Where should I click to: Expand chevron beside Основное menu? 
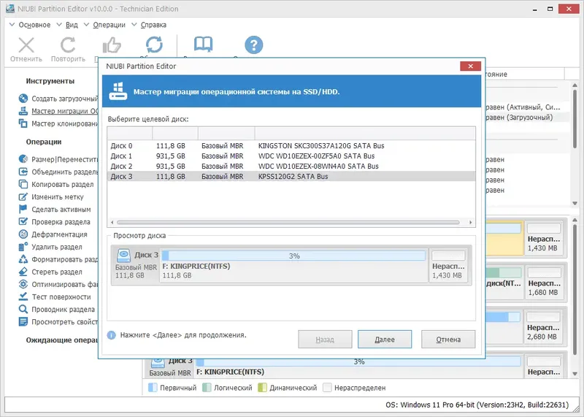point(12,25)
